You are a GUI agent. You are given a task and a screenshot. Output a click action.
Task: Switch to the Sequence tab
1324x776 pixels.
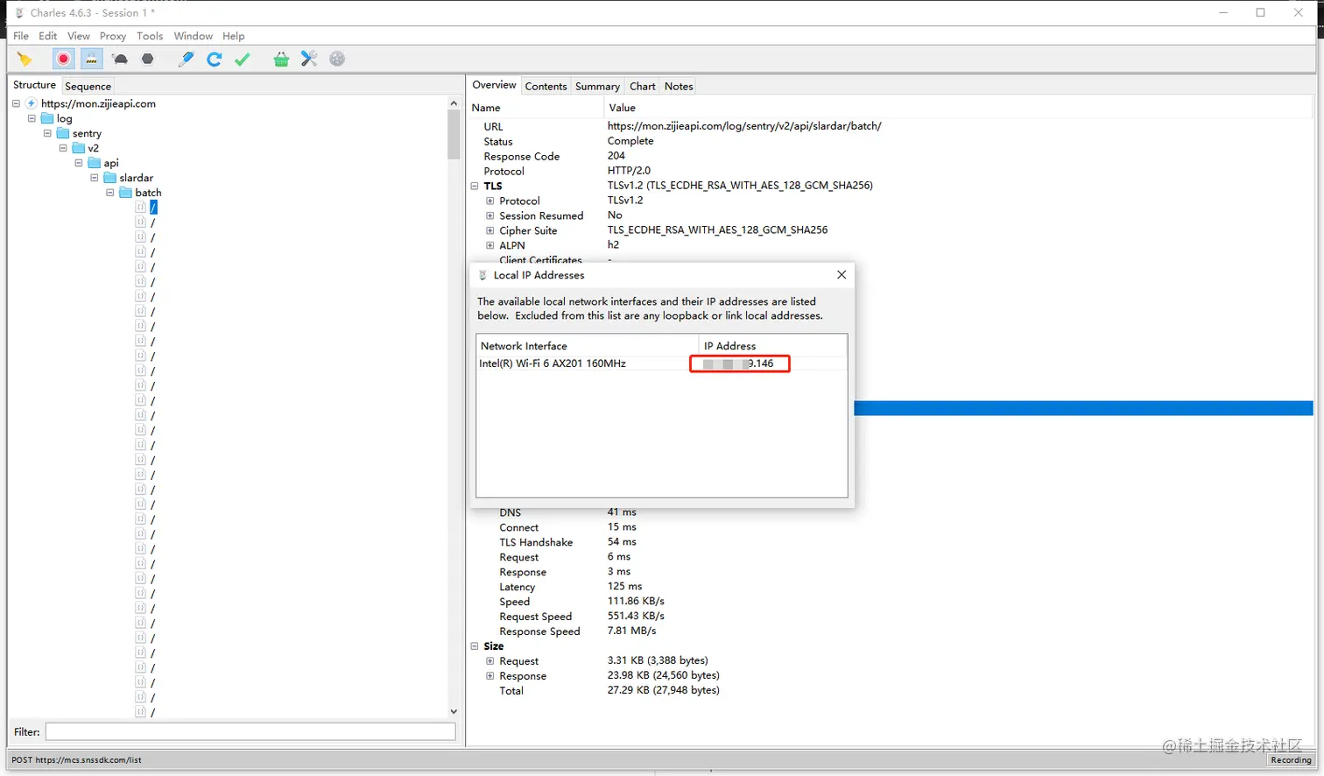coord(88,86)
